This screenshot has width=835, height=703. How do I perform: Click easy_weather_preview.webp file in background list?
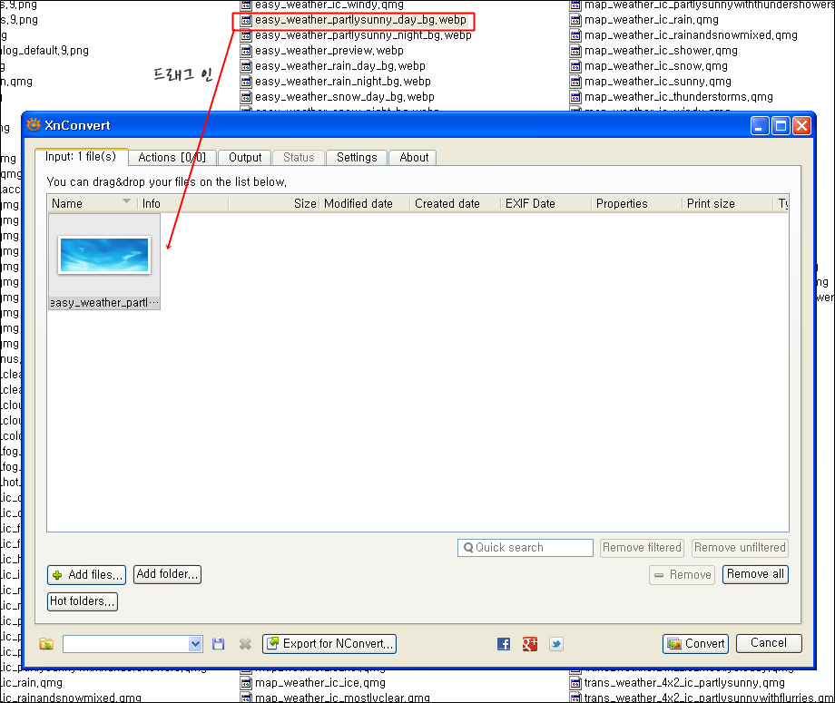[329, 51]
